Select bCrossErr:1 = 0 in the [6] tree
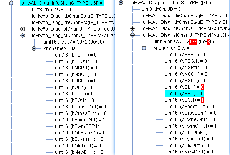 coord(81,113)
